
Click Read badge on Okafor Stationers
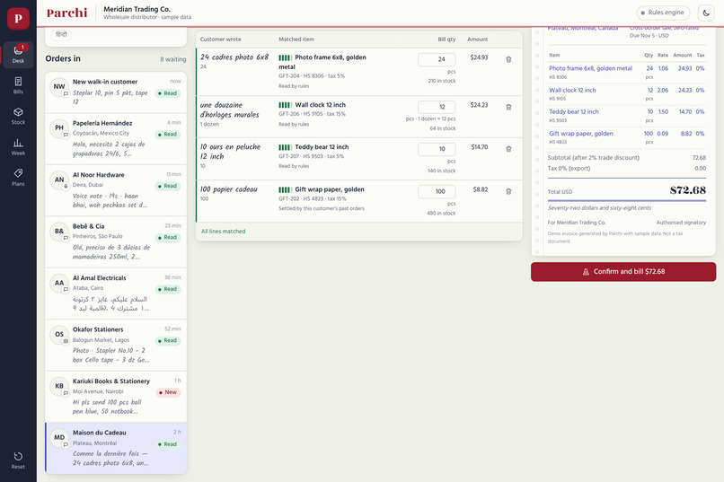coord(168,340)
